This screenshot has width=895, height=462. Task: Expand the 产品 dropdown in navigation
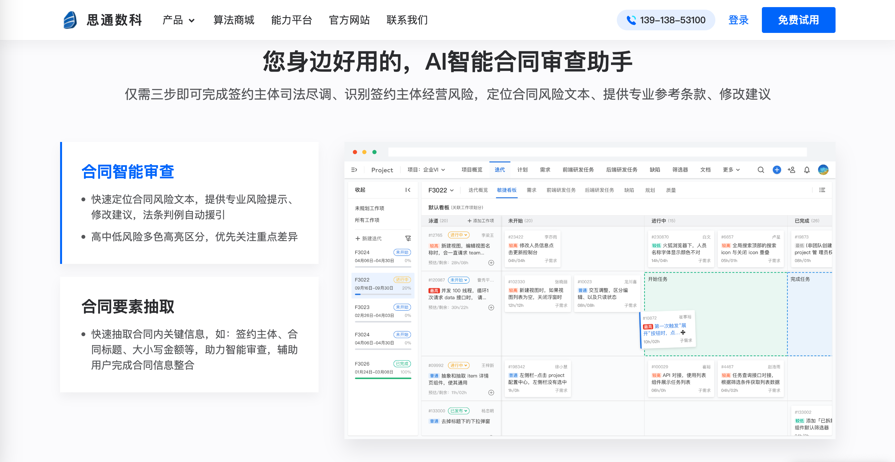(x=178, y=20)
